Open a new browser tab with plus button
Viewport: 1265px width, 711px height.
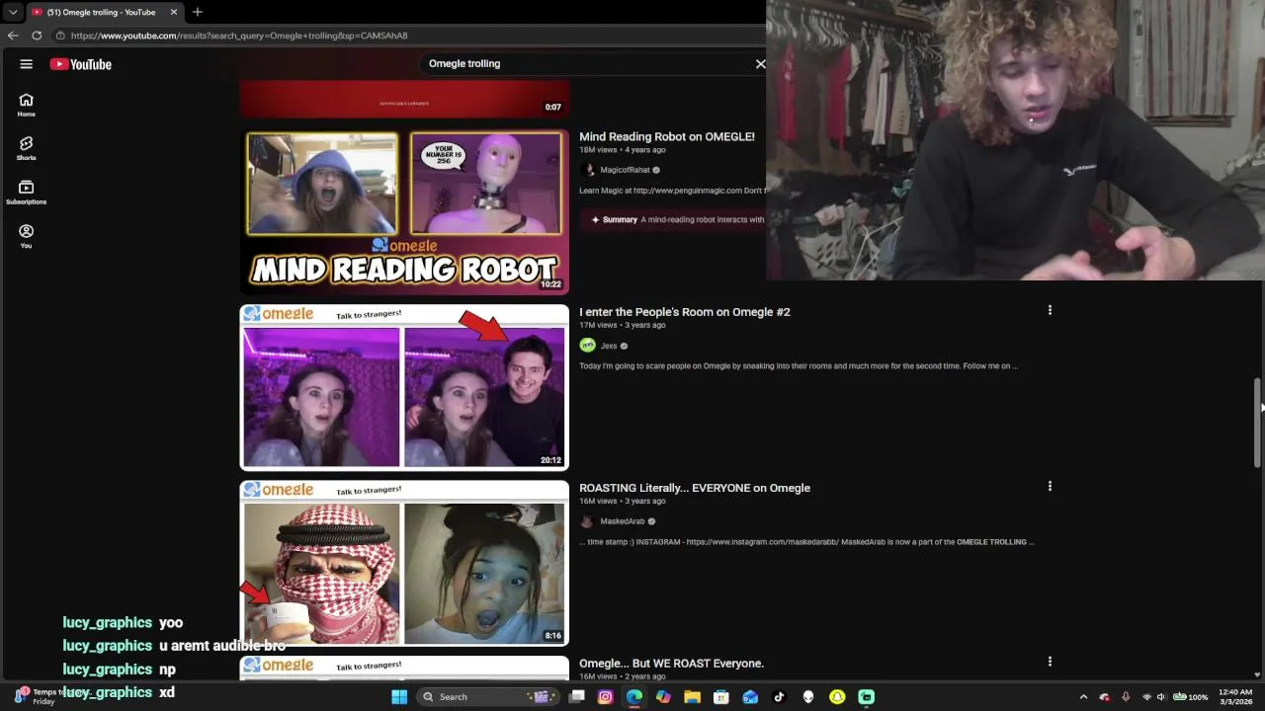click(x=198, y=12)
